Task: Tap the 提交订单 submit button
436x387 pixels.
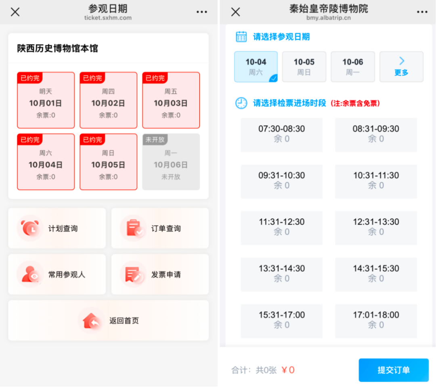Action: [394, 370]
